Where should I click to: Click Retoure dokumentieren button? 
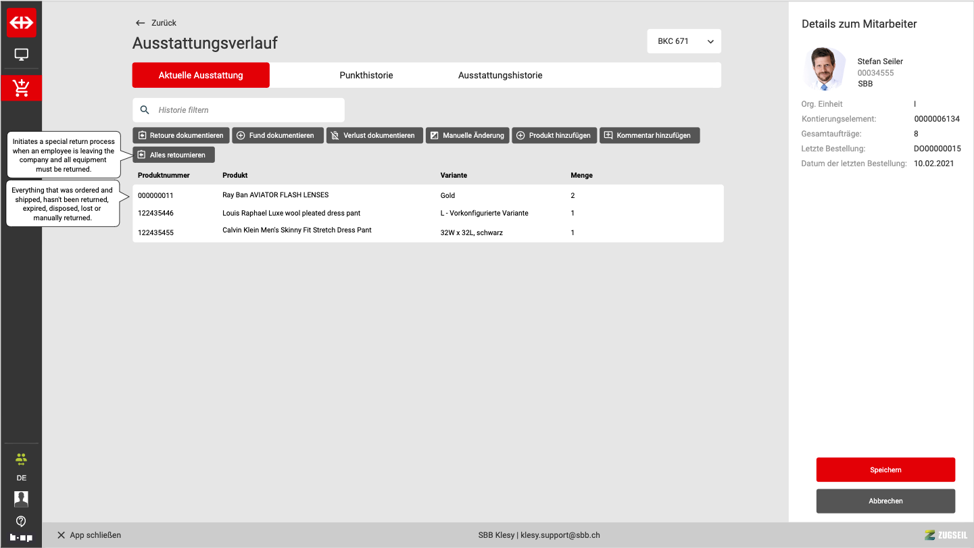pos(181,135)
